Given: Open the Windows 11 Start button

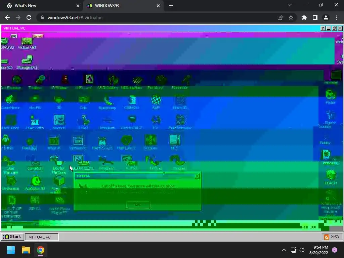Looking at the screenshot, I should click(x=11, y=250).
